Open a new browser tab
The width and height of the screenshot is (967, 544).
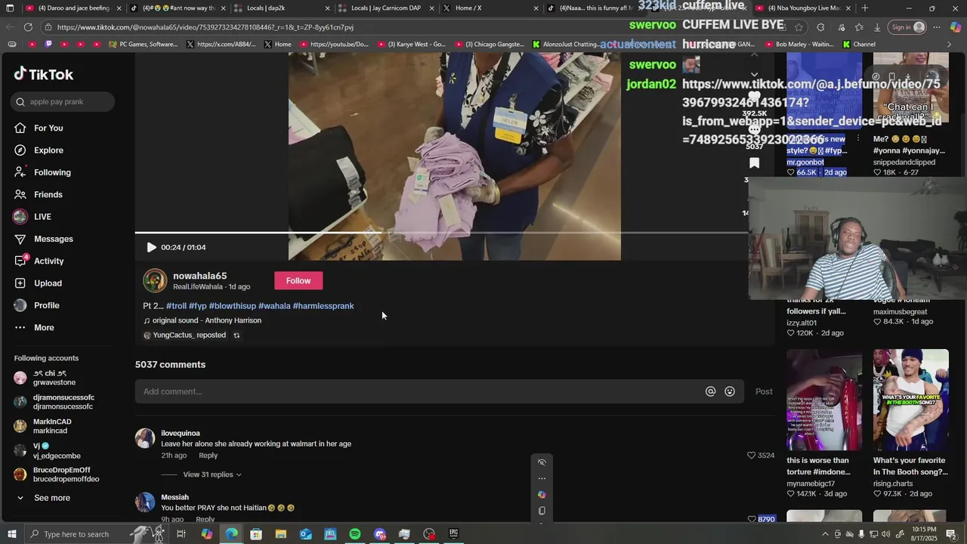[865, 8]
